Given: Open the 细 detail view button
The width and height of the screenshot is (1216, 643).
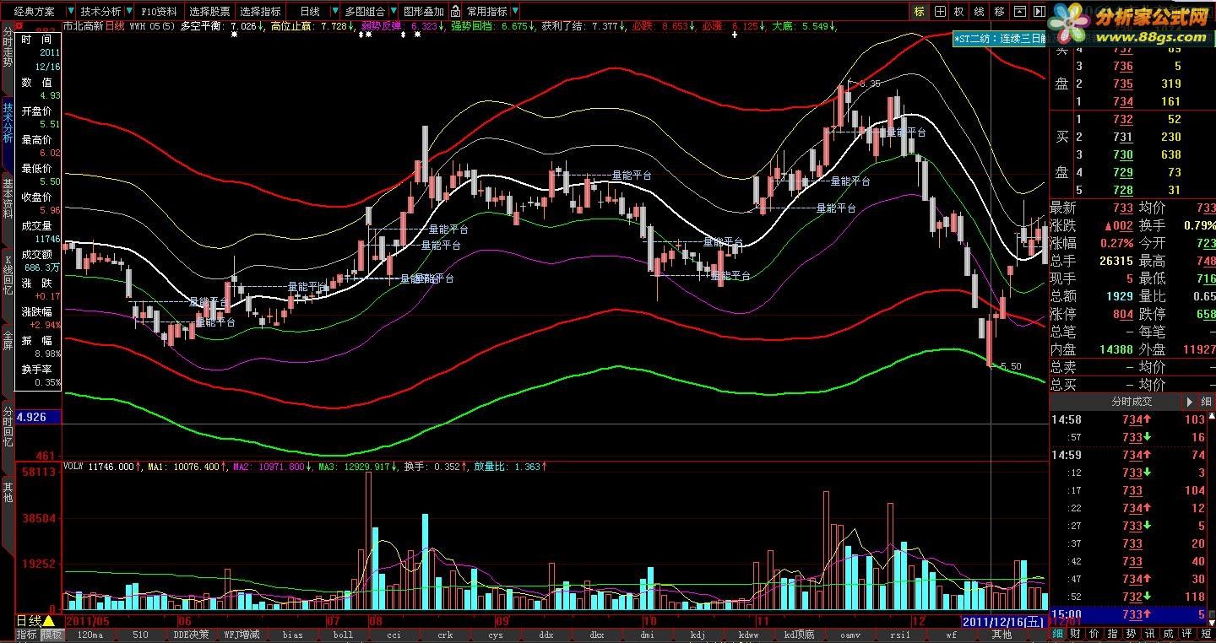Looking at the screenshot, I should click(1057, 634).
